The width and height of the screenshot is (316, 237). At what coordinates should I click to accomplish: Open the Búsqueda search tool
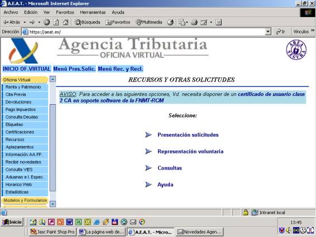click(x=88, y=22)
